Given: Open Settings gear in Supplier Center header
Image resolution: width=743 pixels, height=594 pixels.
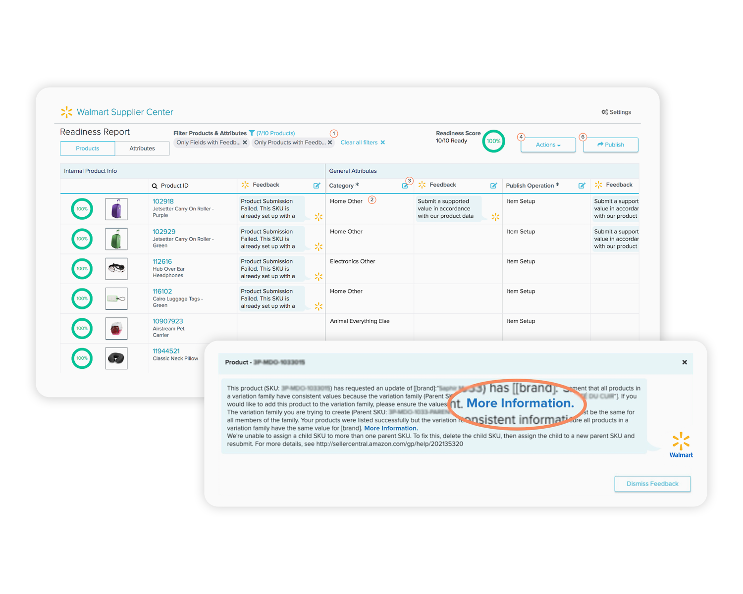Looking at the screenshot, I should point(616,112).
